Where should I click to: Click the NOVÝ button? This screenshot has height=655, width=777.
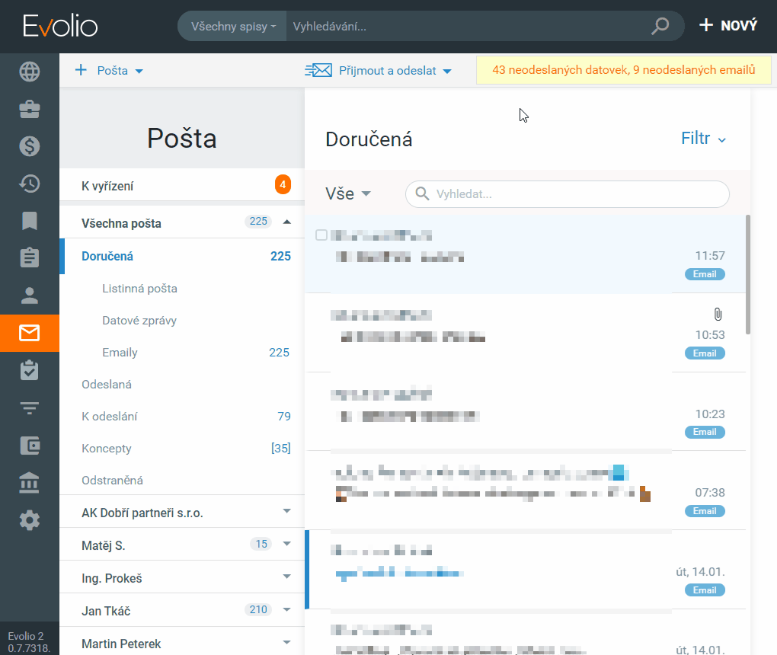click(x=728, y=26)
